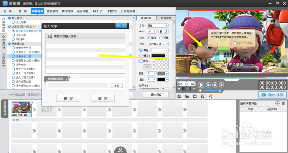Select the 缤纷秋叶 effect radio
288x153 pixels.
tap(13, 39)
